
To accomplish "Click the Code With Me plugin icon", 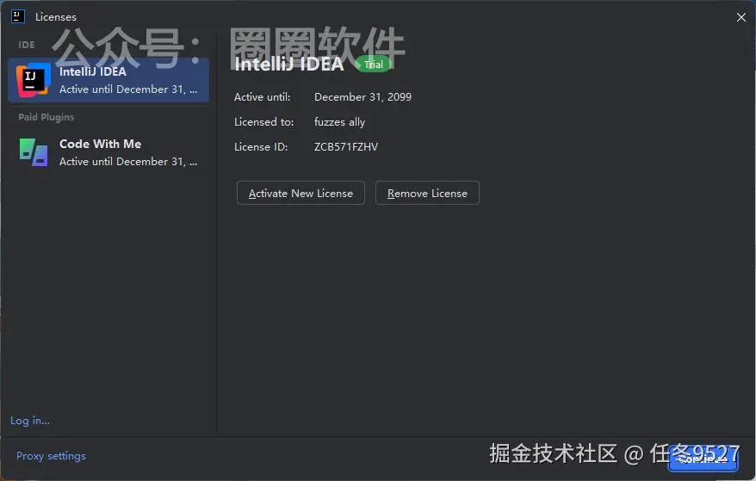I will click(x=34, y=152).
